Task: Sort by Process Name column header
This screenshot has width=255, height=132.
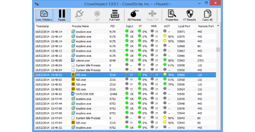Action: pos(80,26)
